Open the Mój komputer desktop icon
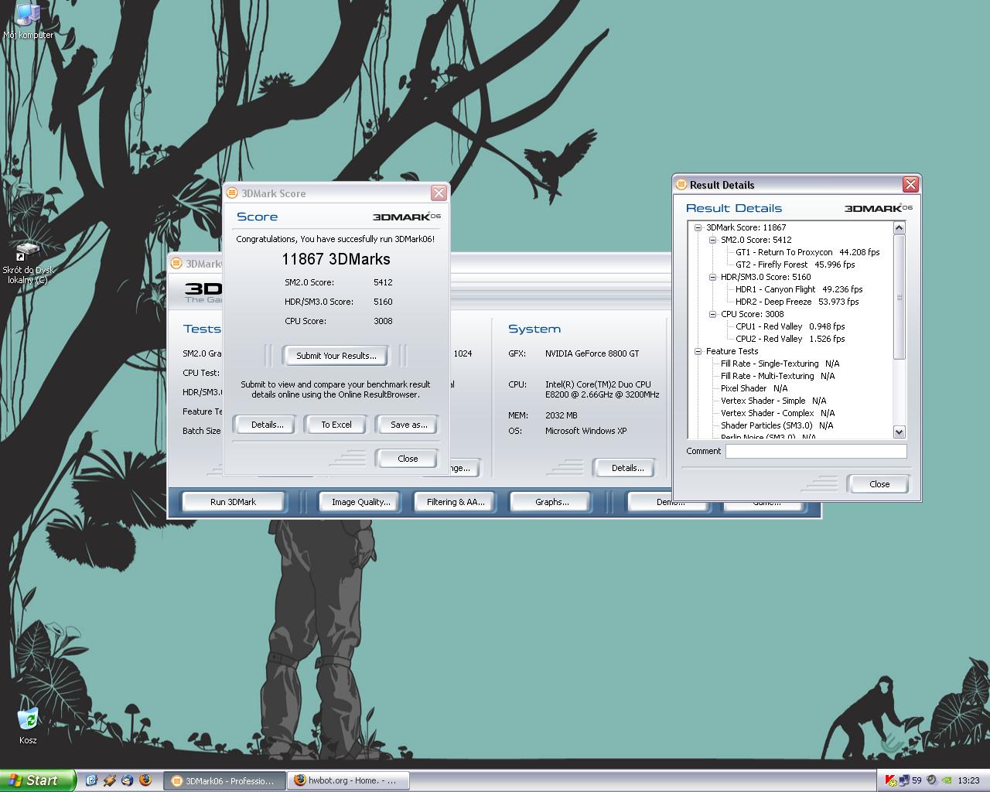Image resolution: width=990 pixels, height=792 pixels. pos(28,21)
